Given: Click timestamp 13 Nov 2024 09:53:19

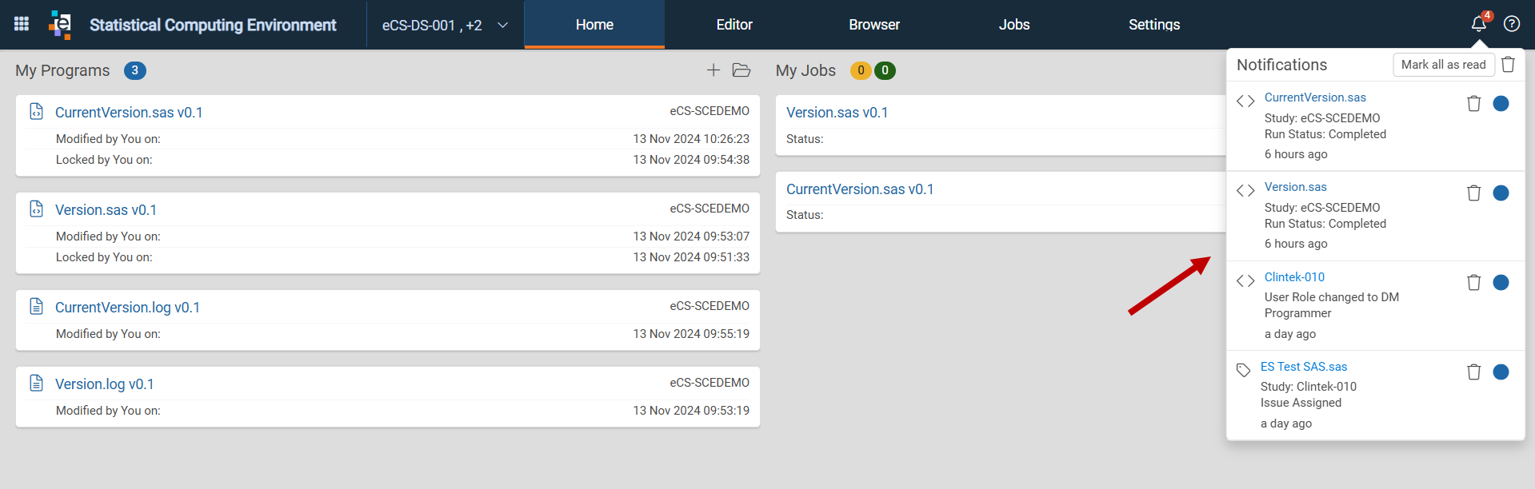Looking at the screenshot, I should [x=691, y=411].
